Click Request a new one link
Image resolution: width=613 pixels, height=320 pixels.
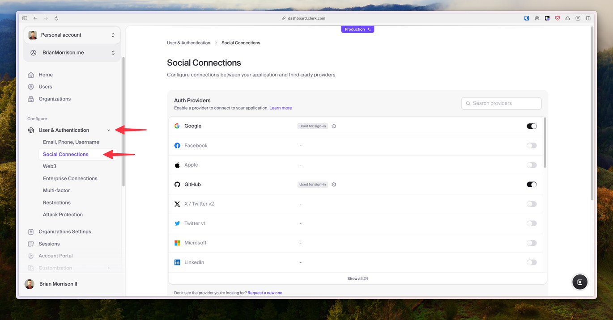(265, 293)
